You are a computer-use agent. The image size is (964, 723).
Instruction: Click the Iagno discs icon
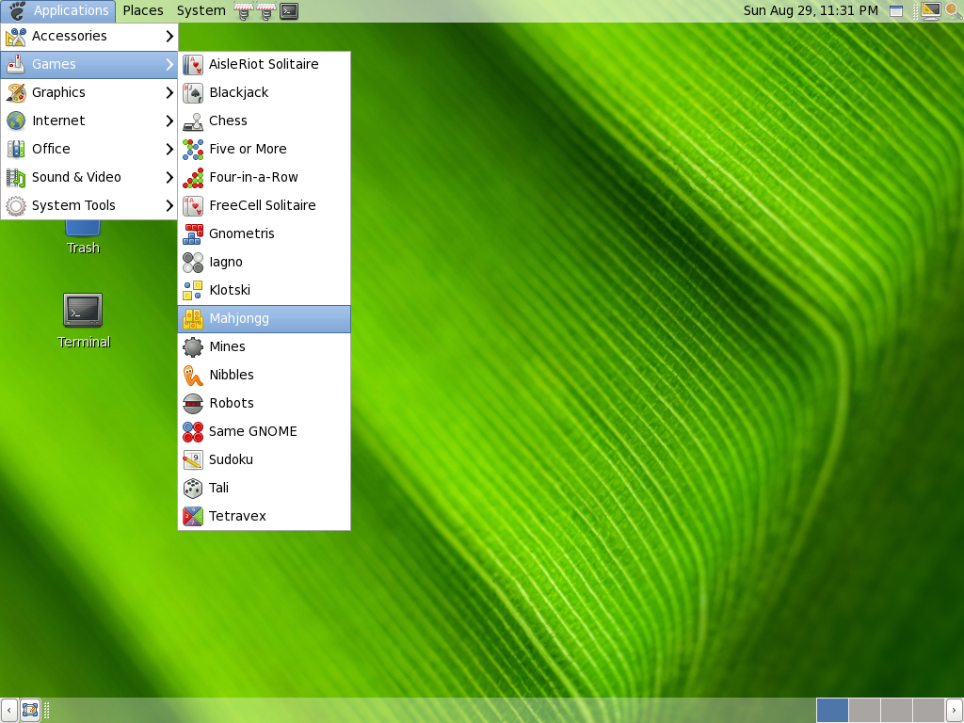[x=193, y=263]
